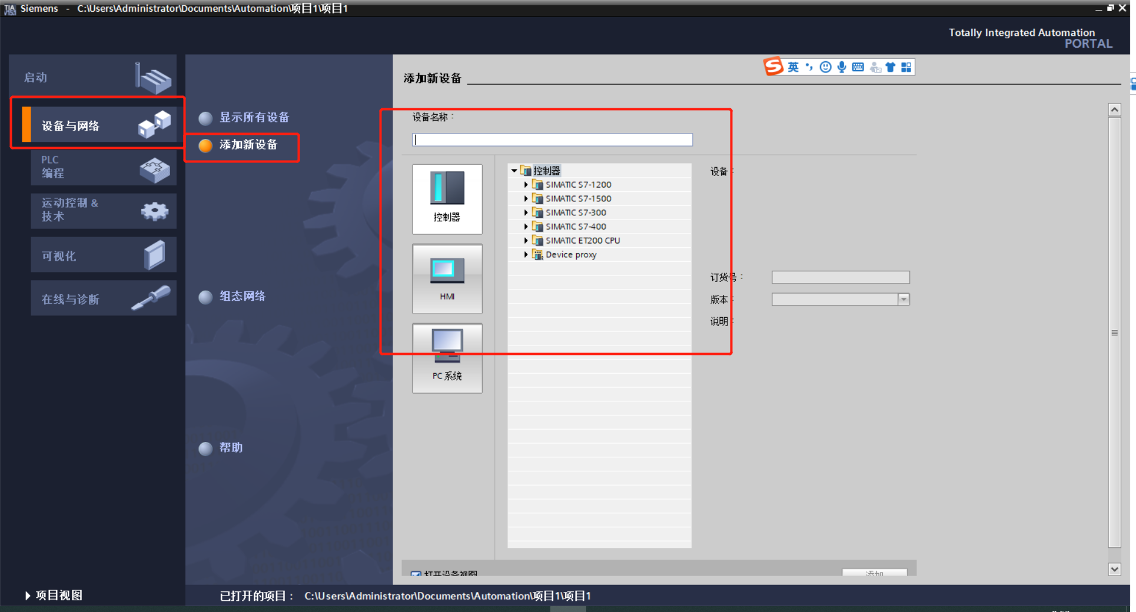1136x612 pixels.
Task: Select the SIMATIC S7-1500 label
Action: 578,198
